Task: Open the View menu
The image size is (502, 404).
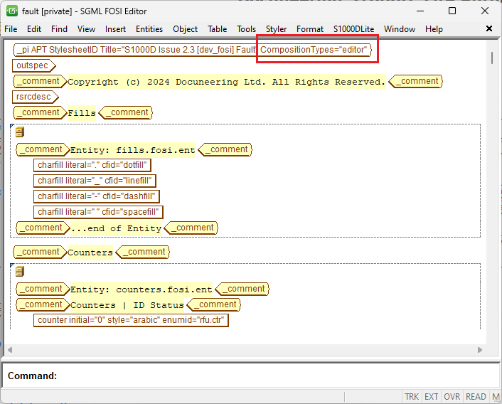Action: click(x=86, y=29)
